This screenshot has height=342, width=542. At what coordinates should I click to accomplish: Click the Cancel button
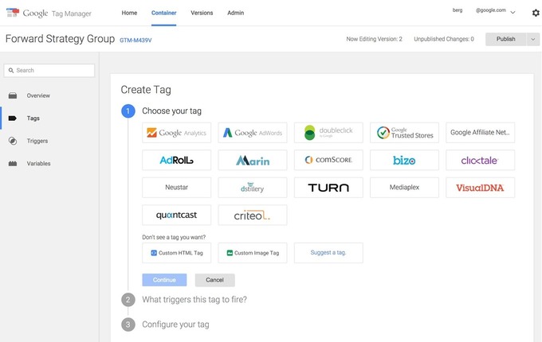215,280
